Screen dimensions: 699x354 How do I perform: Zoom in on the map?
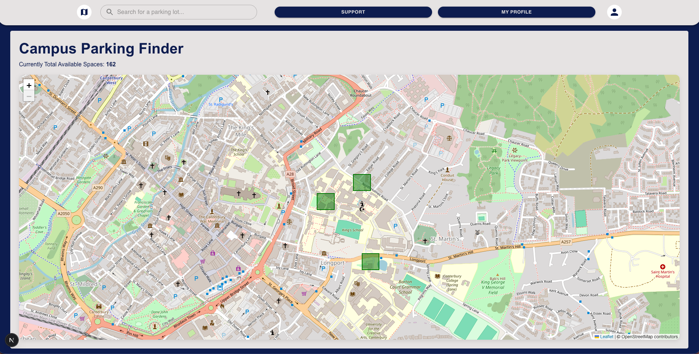click(x=29, y=85)
